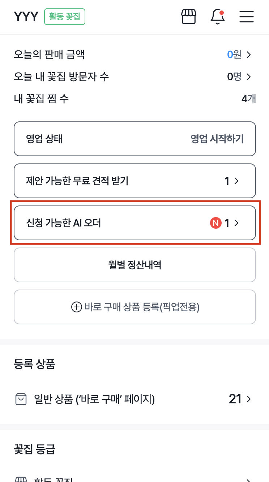Expand 오늘의 판매 금액 details via chevron
This screenshot has height=482, width=269.
pos(249,55)
